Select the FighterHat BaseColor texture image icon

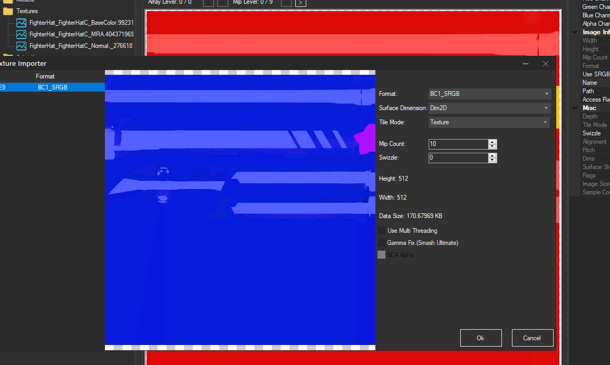point(21,23)
